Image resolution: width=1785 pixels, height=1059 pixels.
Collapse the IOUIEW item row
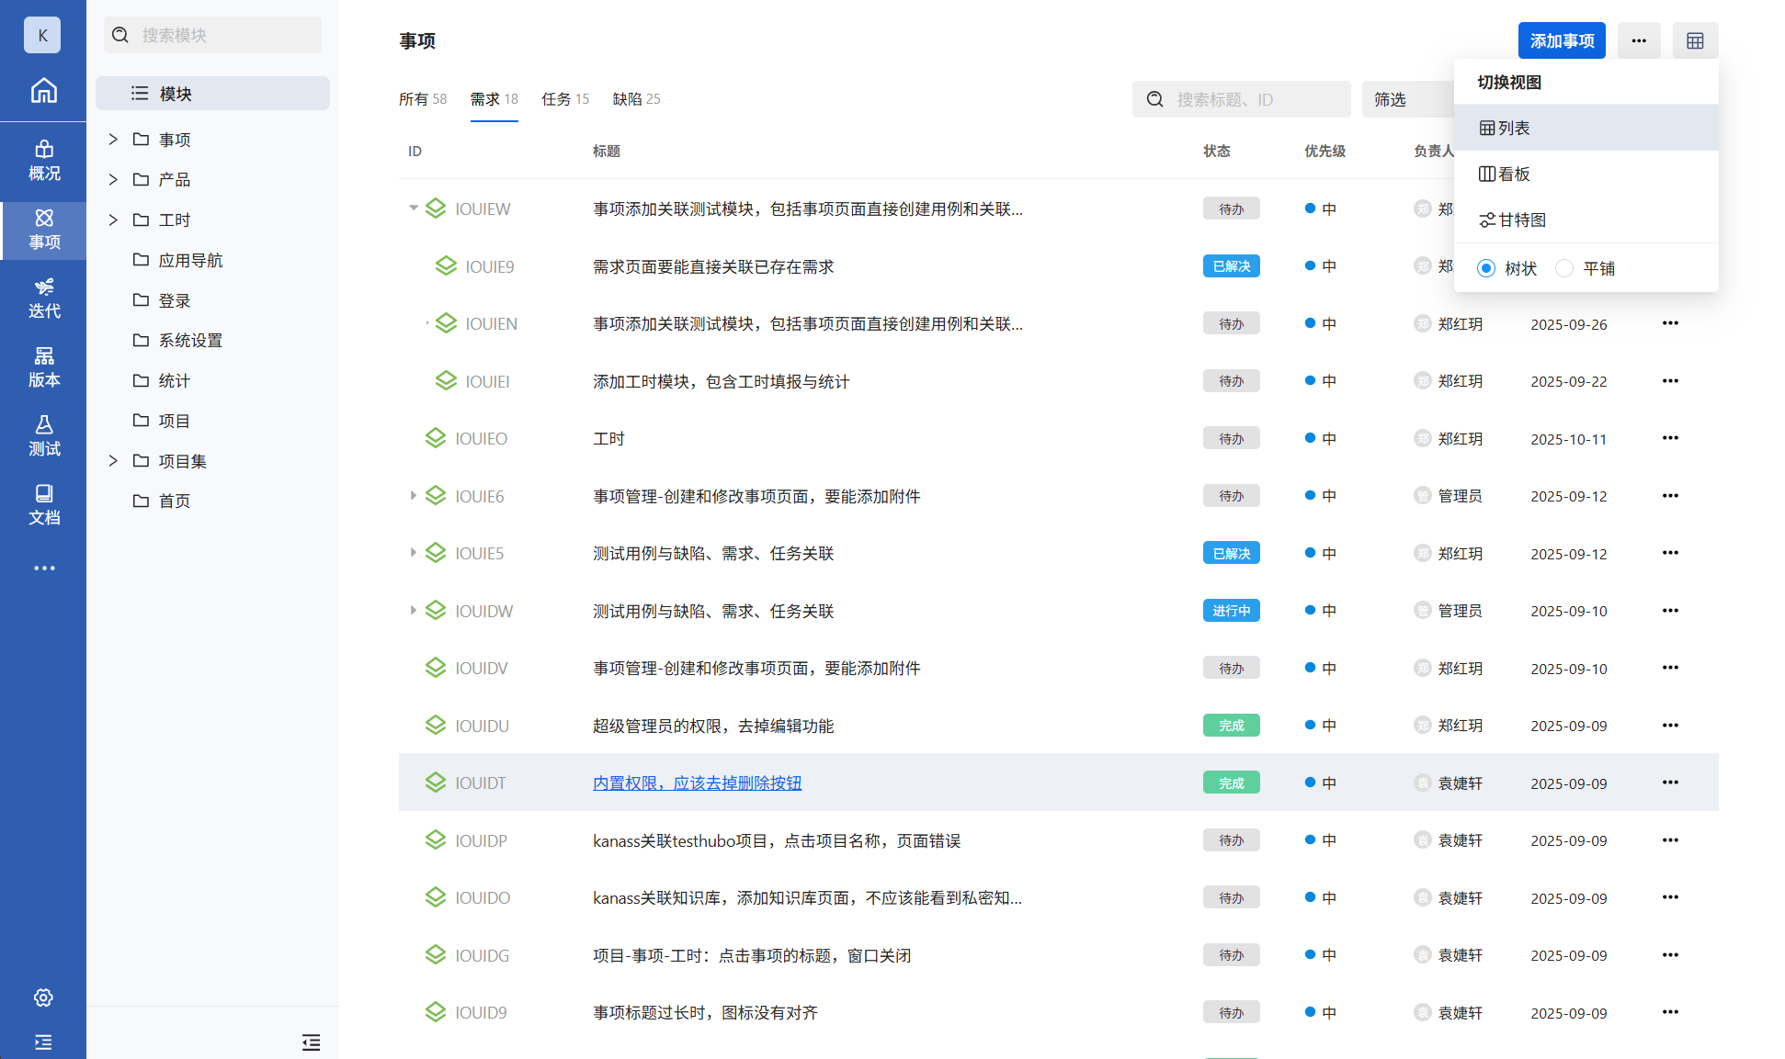[x=414, y=208]
